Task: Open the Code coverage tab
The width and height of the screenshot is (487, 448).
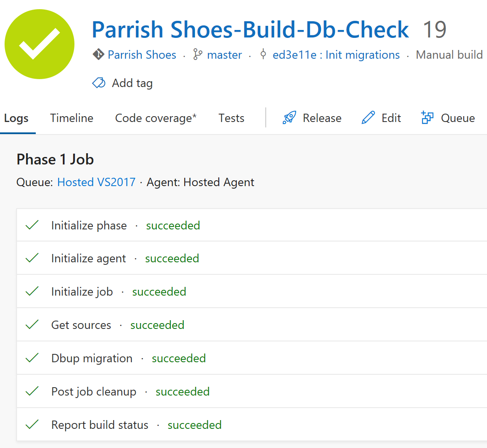Action: click(x=156, y=118)
